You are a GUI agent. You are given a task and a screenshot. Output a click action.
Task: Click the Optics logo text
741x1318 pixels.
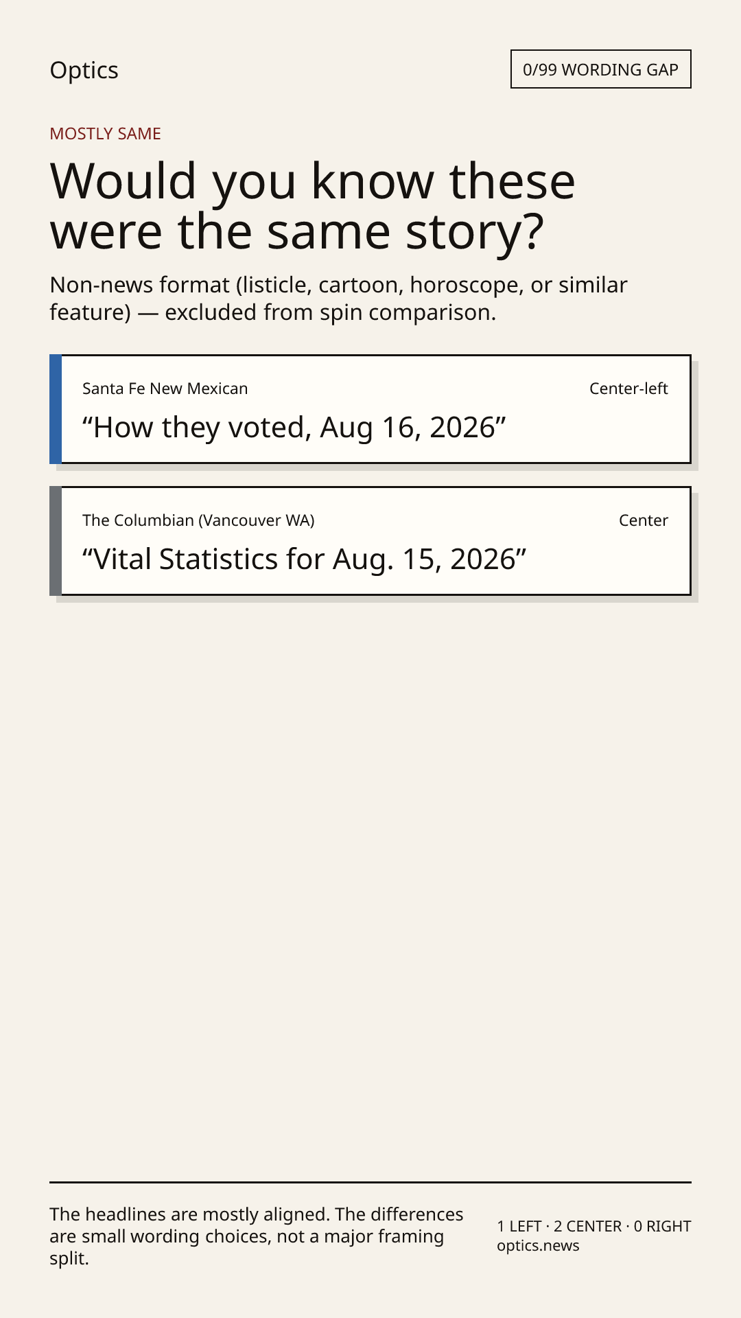[84, 70]
